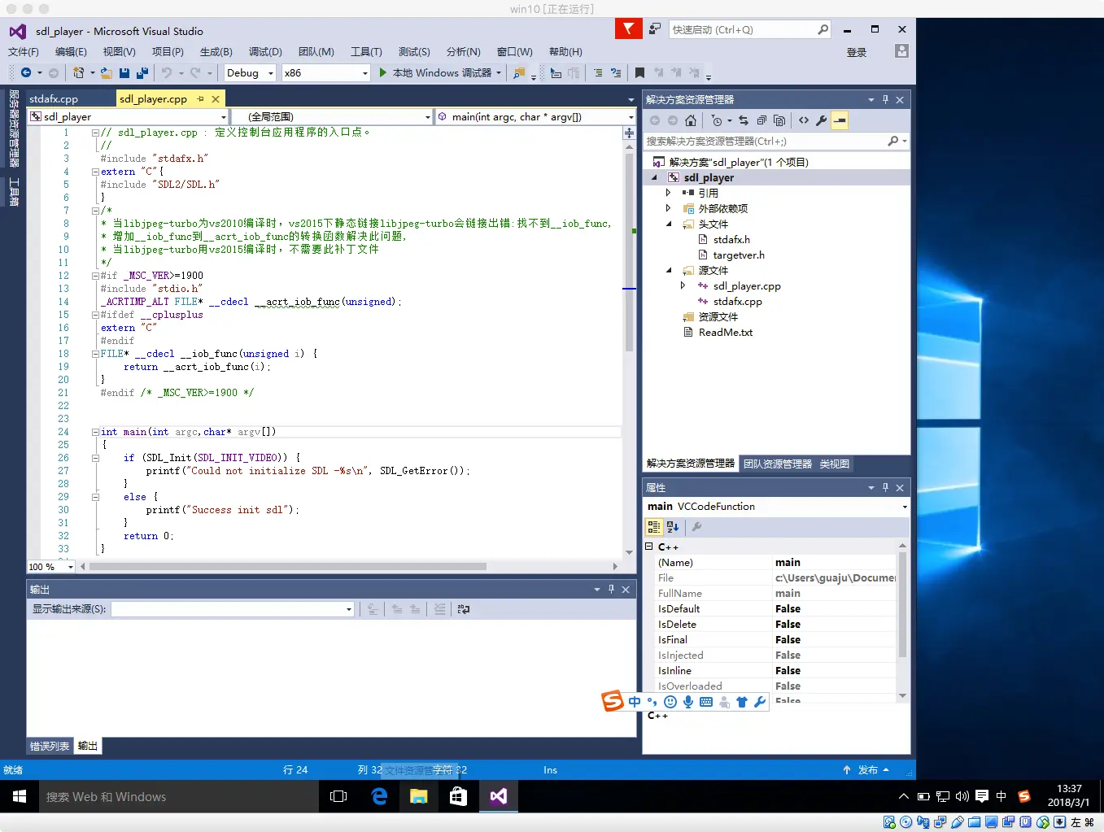This screenshot has width=1104, height=832.
Task: Click the Show All Files icon in Solution Explorer
Action: pyautogui.click(x=779, y=120)
